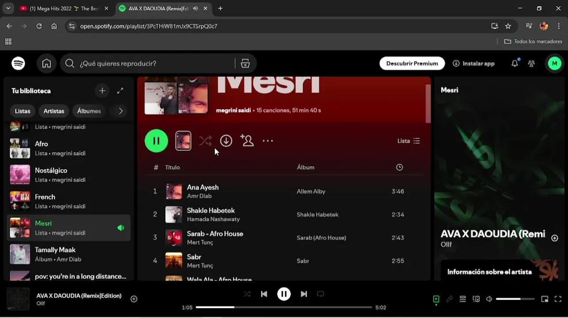Screen dimensions: 568x318
Task: Open the Nostálgico playlist
Action: click(x=69, y=175)
